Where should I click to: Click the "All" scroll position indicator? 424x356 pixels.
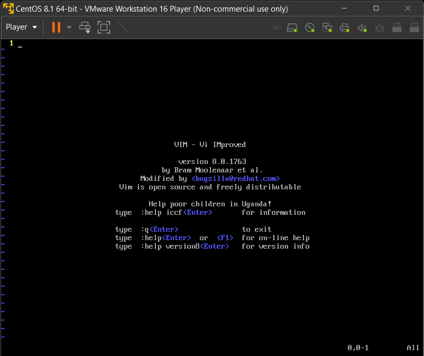coord(413,348)
